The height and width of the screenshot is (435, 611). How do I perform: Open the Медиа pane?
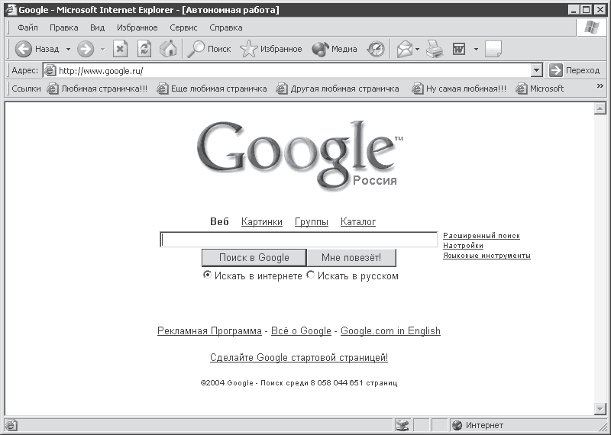(335, 49)
